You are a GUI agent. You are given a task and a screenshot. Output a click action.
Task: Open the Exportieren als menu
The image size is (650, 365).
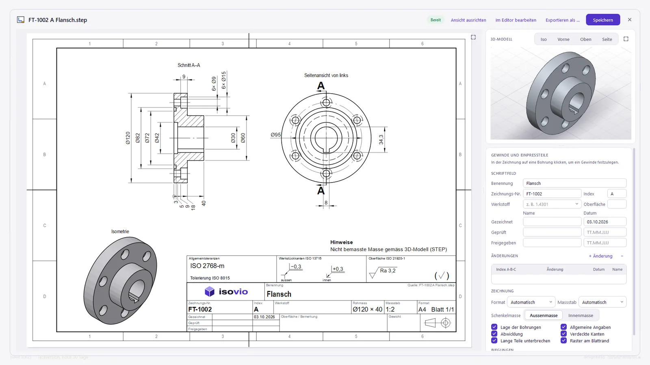(x=562, y=20)
